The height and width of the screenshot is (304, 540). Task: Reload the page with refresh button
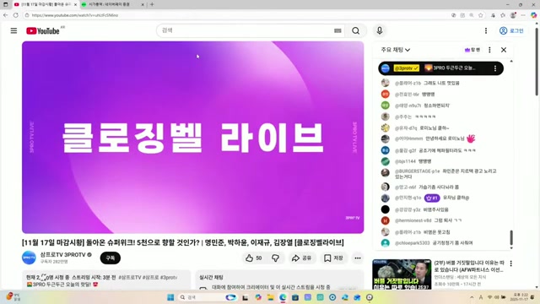tap(16, 15)
